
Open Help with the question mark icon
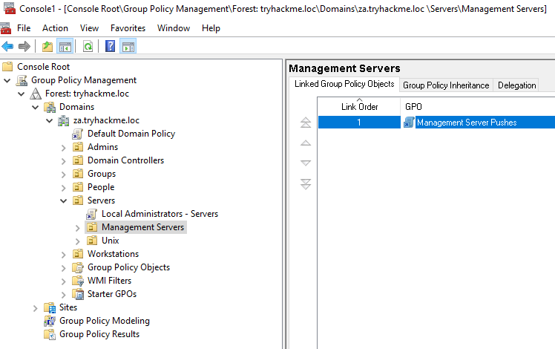(110, 46)
